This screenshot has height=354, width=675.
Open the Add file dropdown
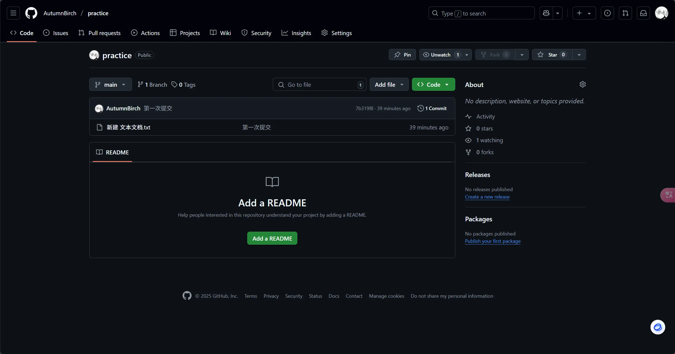click(389, 85)
